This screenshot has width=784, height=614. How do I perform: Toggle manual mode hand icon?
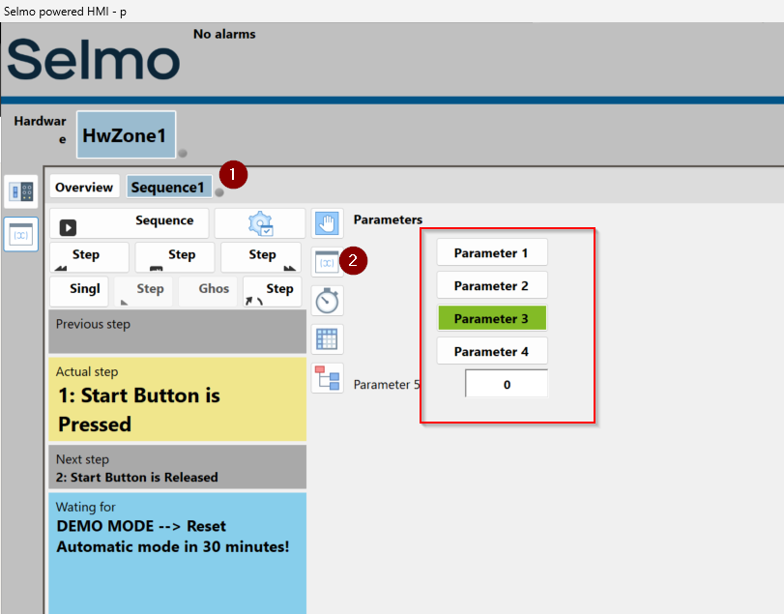(x=328, y=223)
